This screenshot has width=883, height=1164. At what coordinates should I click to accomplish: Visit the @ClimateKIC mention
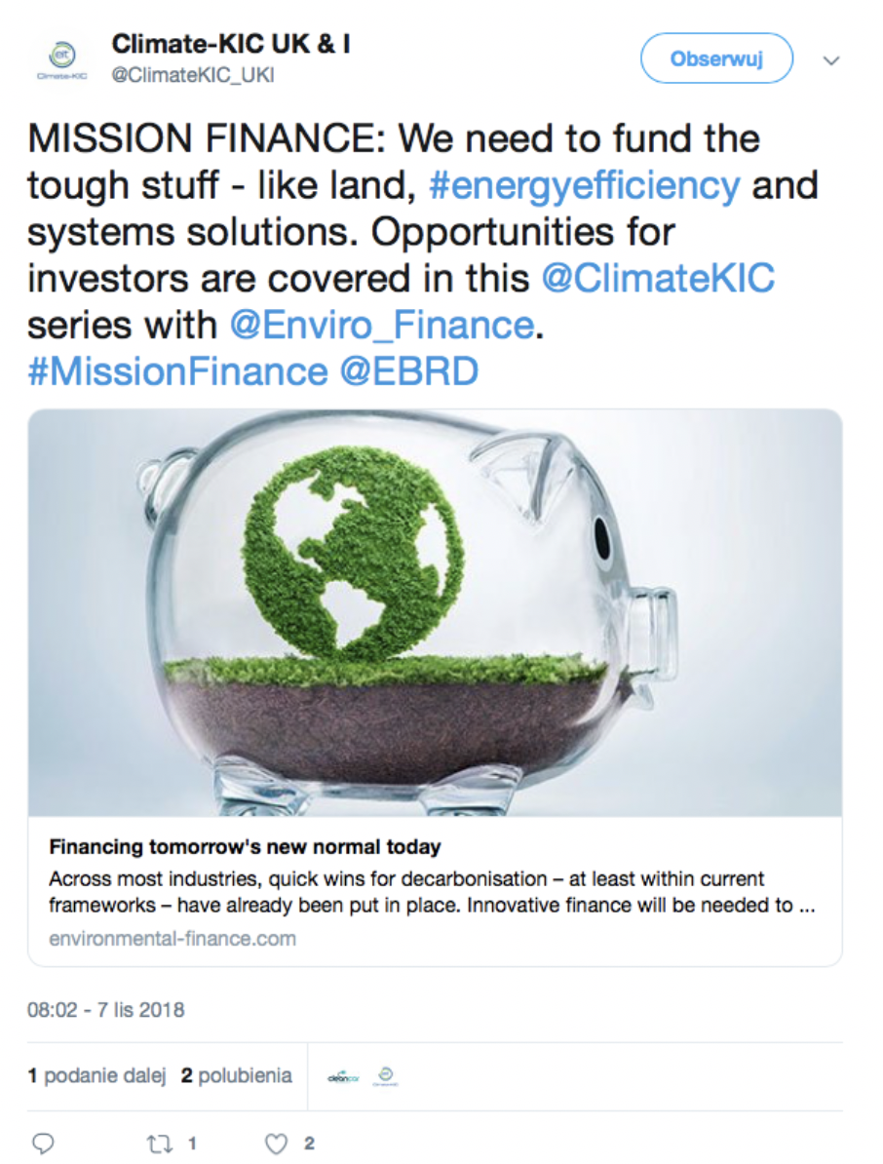tap(658, 279)
